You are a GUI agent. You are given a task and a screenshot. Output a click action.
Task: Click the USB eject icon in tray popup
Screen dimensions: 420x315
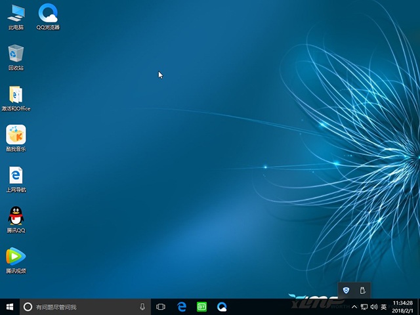(362, 290)
